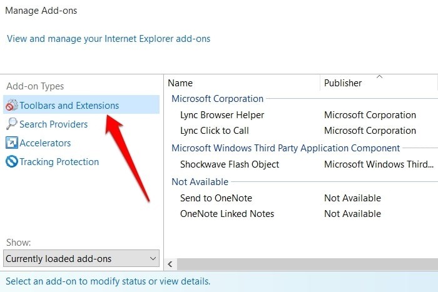Sort the list by the Name column
The width and height of the screenshot is (438, 292).
coord(242,83)
